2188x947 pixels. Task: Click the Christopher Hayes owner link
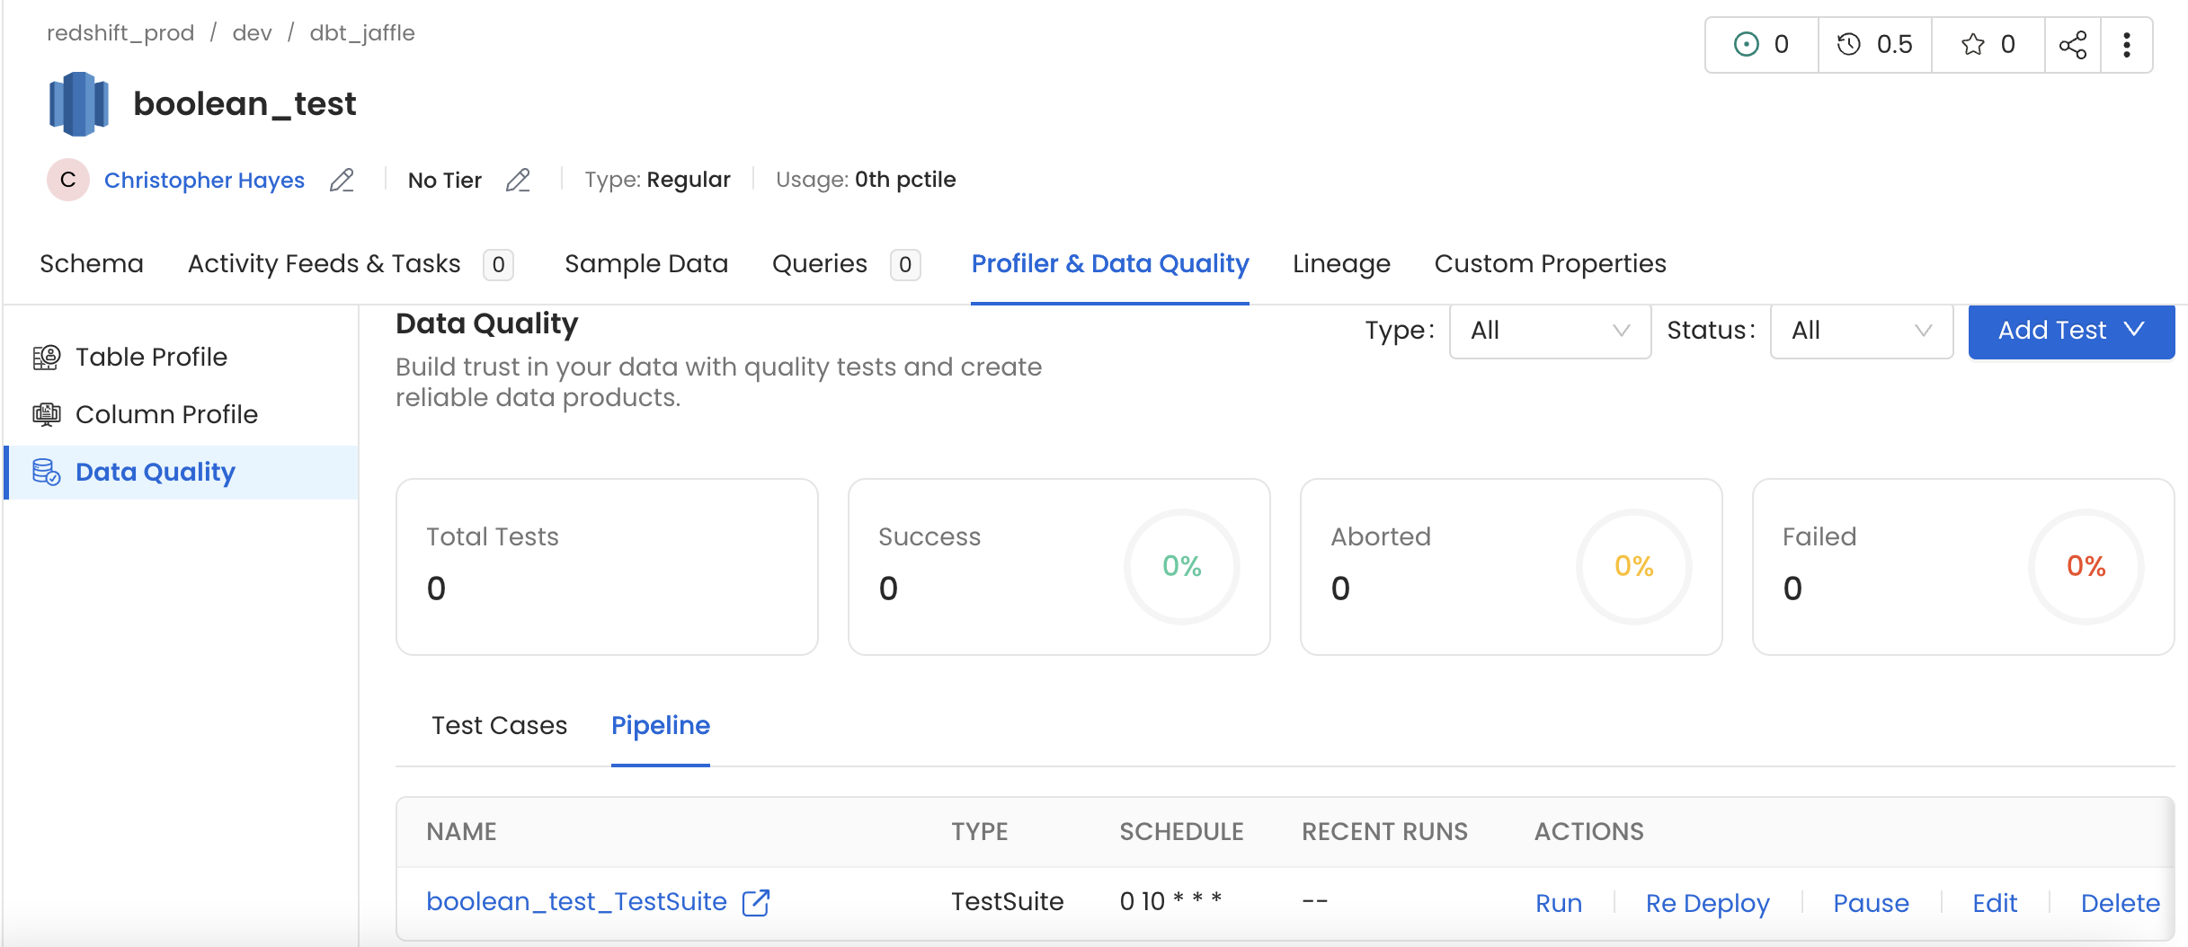coord(204,181)
